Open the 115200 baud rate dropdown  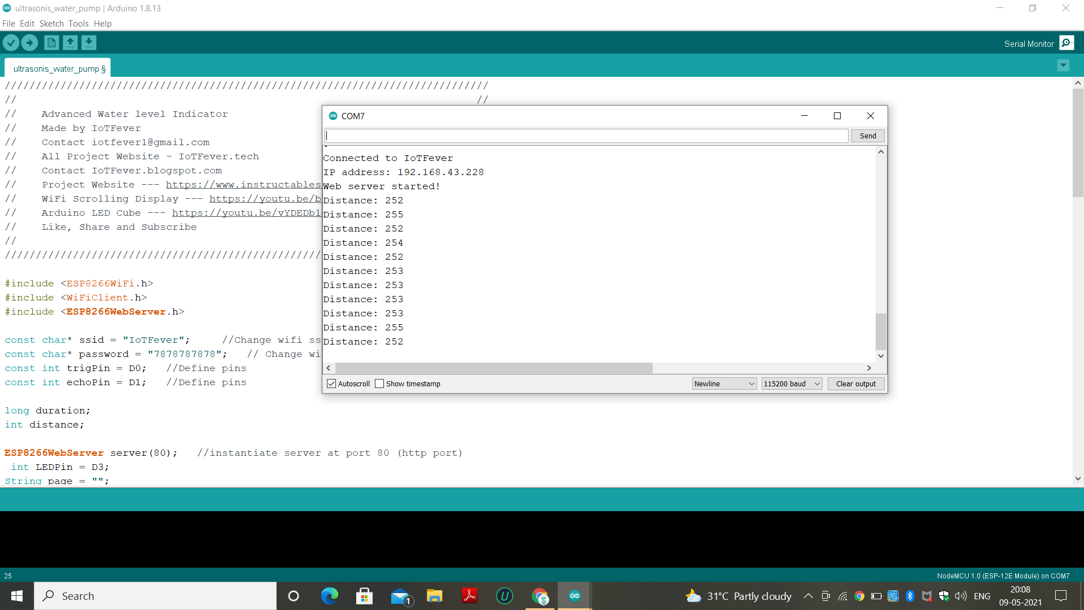[792, 384]
